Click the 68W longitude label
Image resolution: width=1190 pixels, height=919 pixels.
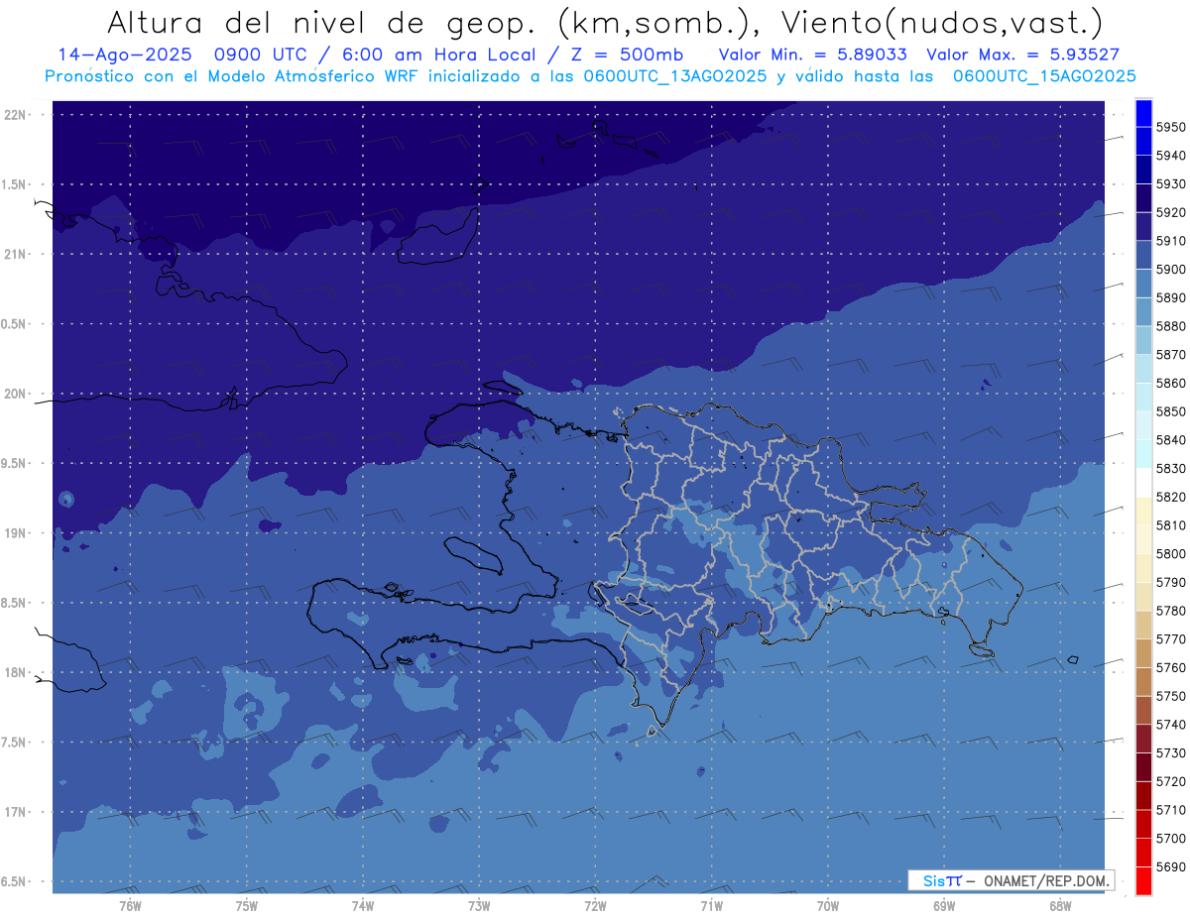[x=1059, y=906]
